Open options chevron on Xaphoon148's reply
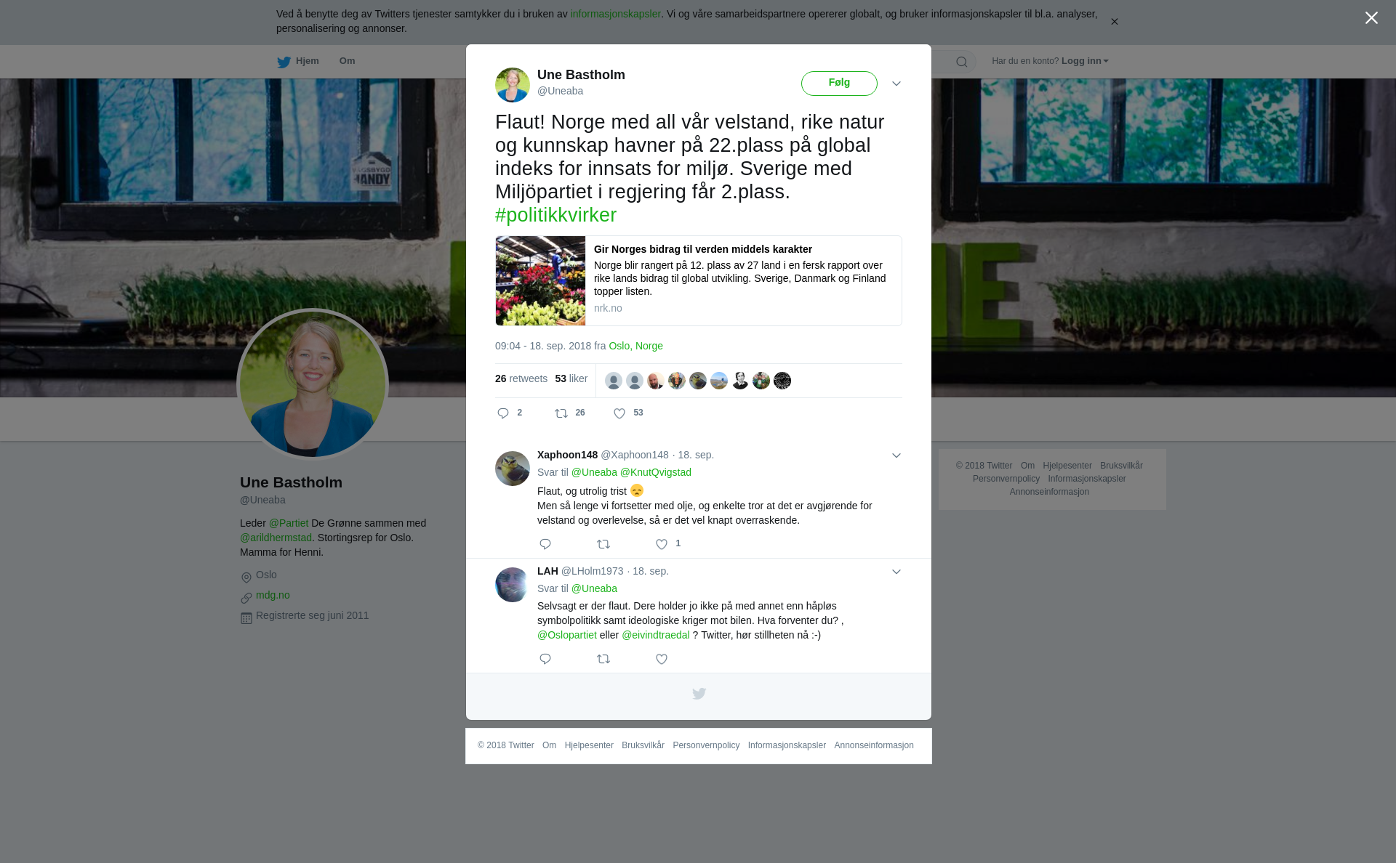The height and width of the screenshot is (863, 1396). click(896, 455)
